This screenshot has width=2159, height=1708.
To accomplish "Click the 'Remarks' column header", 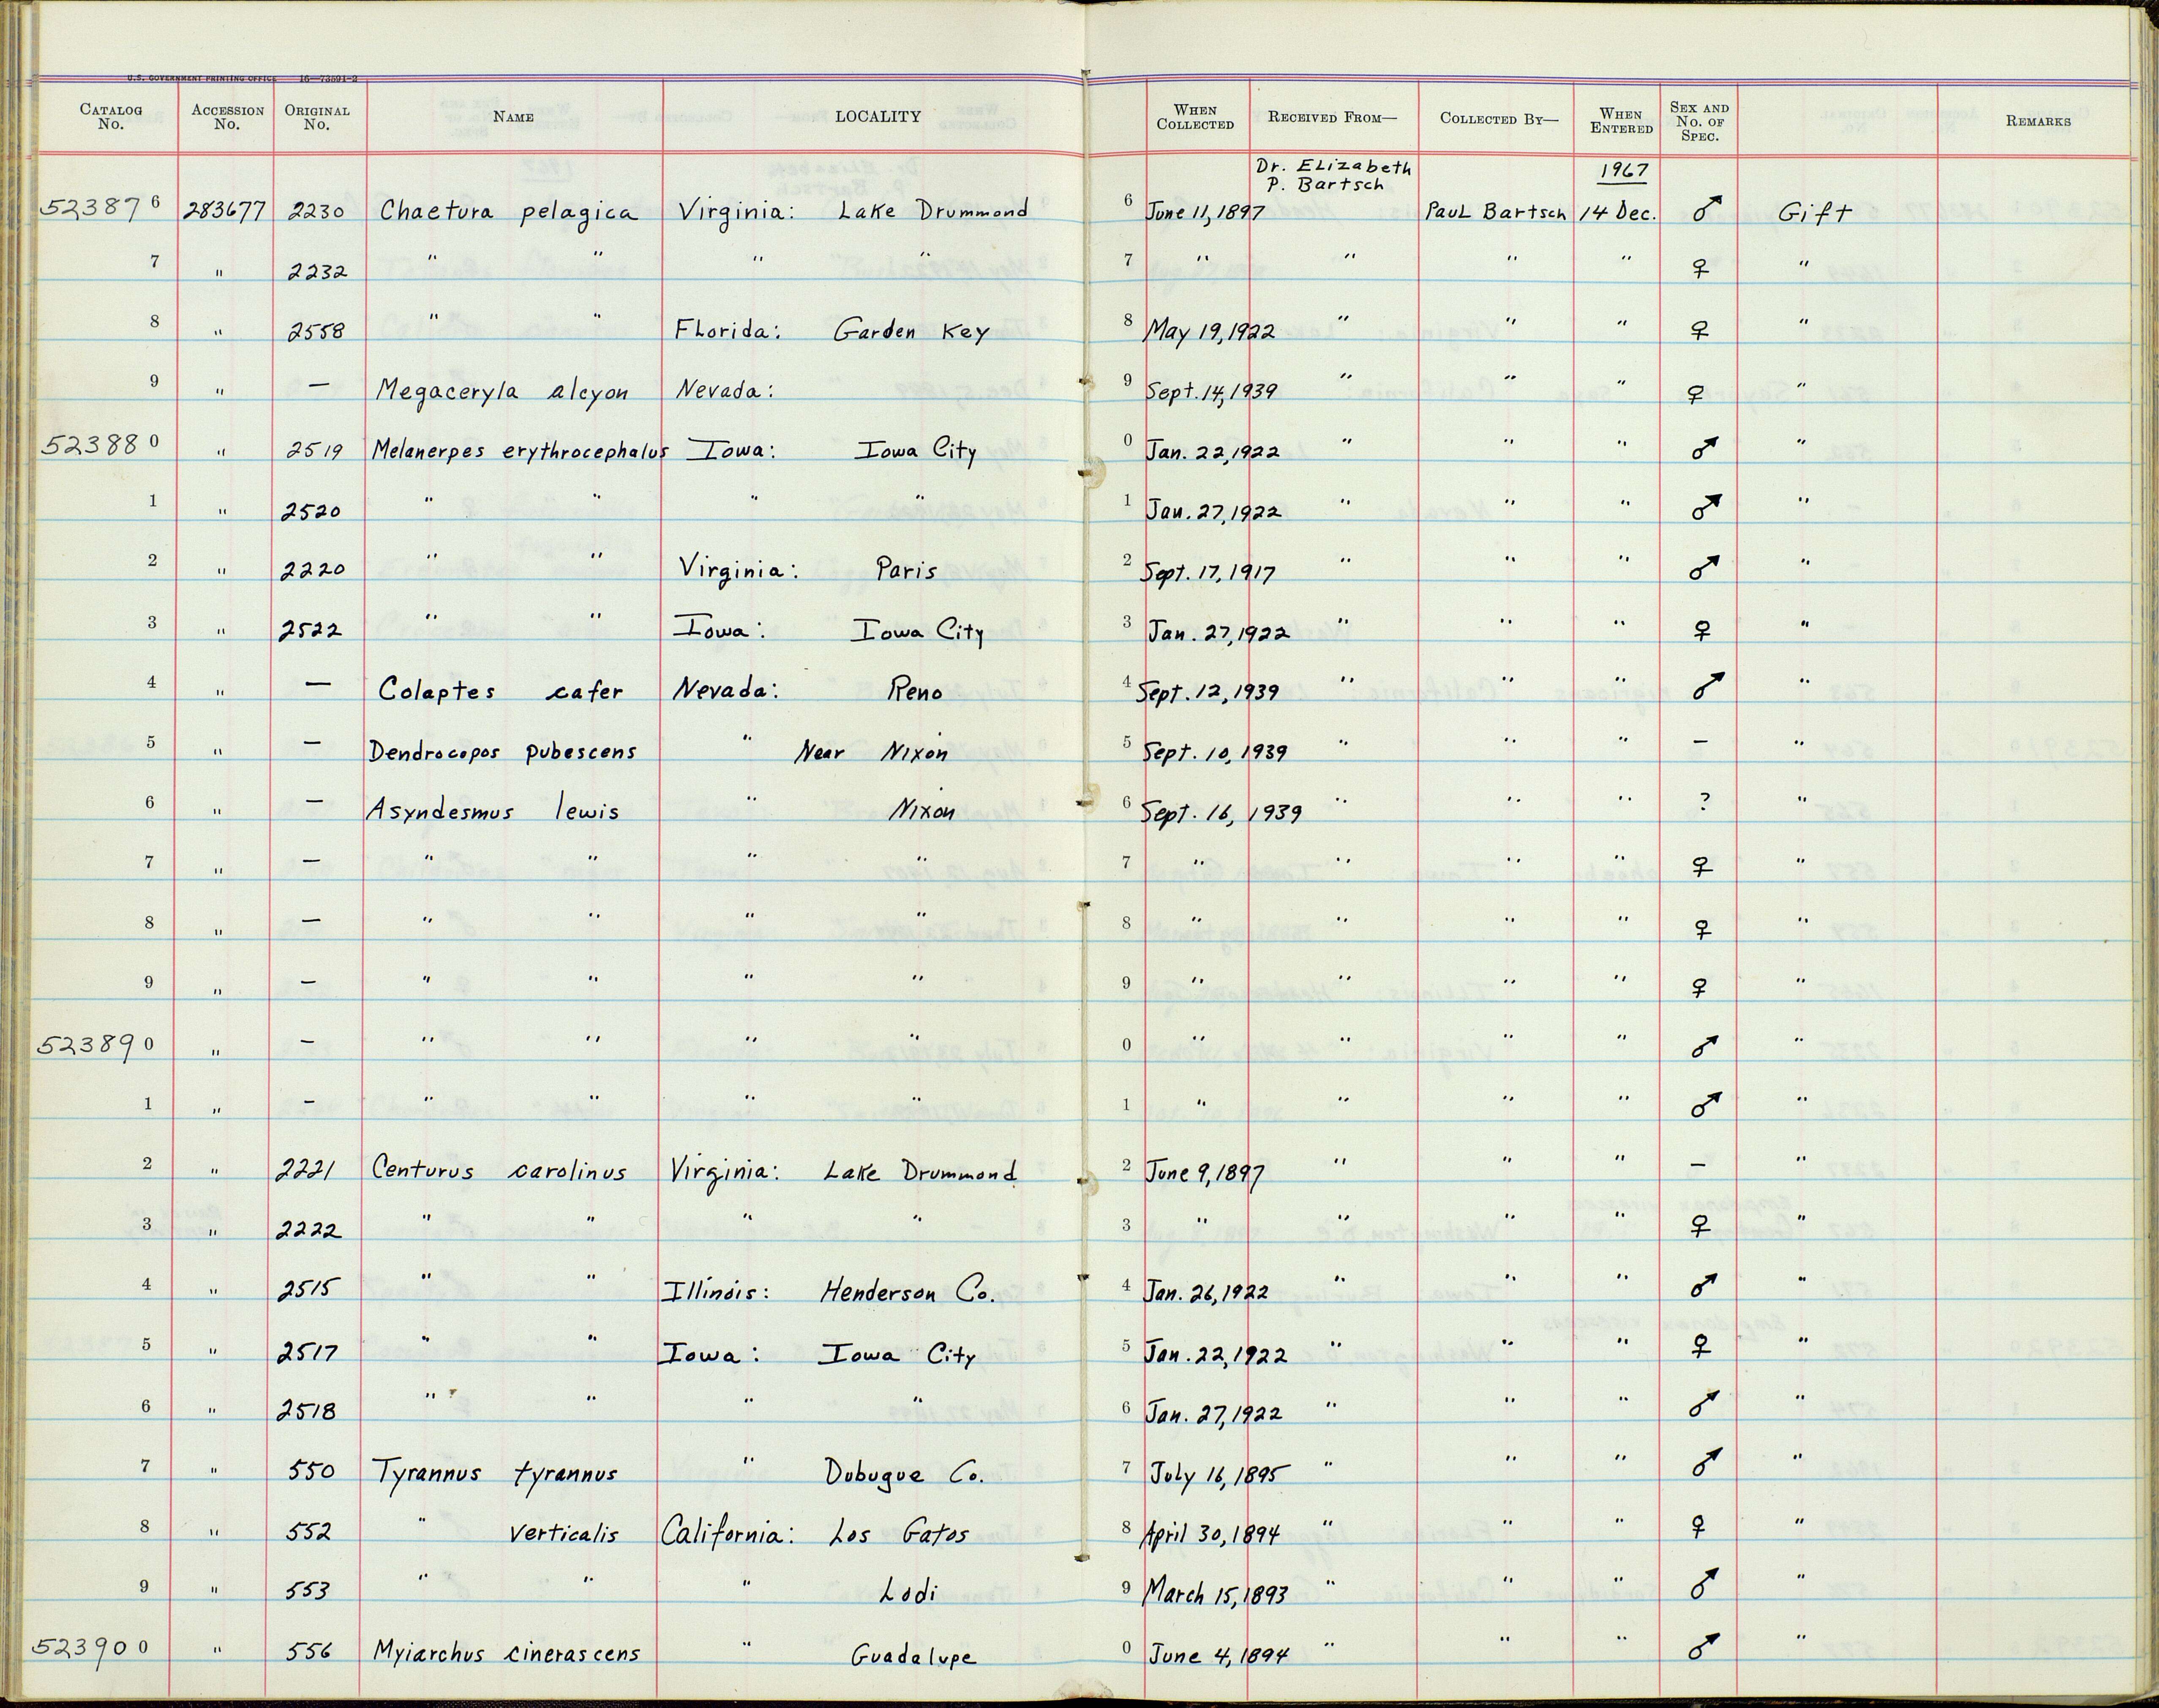I will coord(2038,121).
